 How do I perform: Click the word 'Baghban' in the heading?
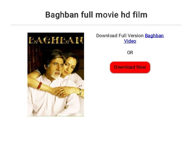tap(62, 15)
